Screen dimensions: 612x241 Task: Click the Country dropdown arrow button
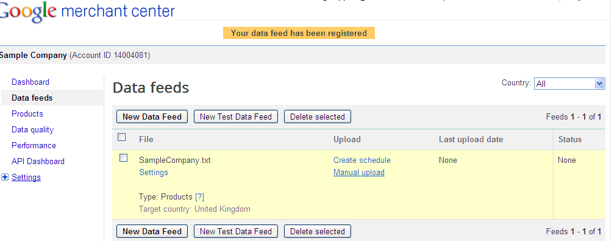point(600,84)
